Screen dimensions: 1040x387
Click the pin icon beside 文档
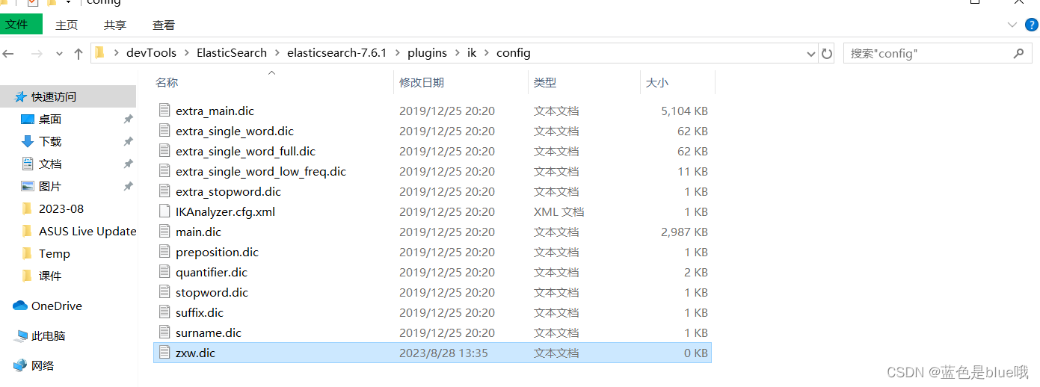click(x=128, y=164)
